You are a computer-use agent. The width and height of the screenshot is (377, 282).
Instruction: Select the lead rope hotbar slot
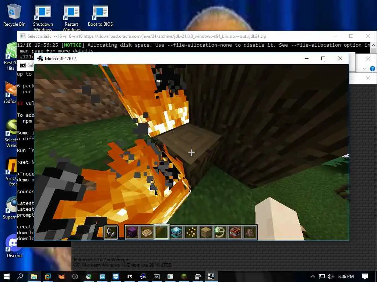[x=221, y=232]
